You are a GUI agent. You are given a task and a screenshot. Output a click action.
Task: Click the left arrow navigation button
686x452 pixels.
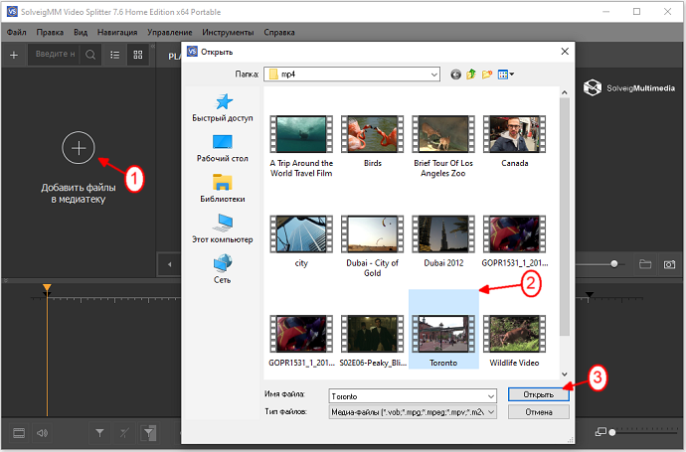click(x=170, y=264)
